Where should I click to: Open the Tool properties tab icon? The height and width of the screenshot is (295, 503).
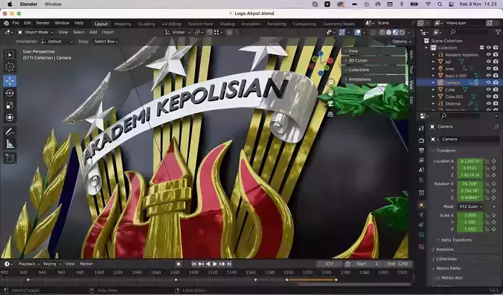point(421,128)
